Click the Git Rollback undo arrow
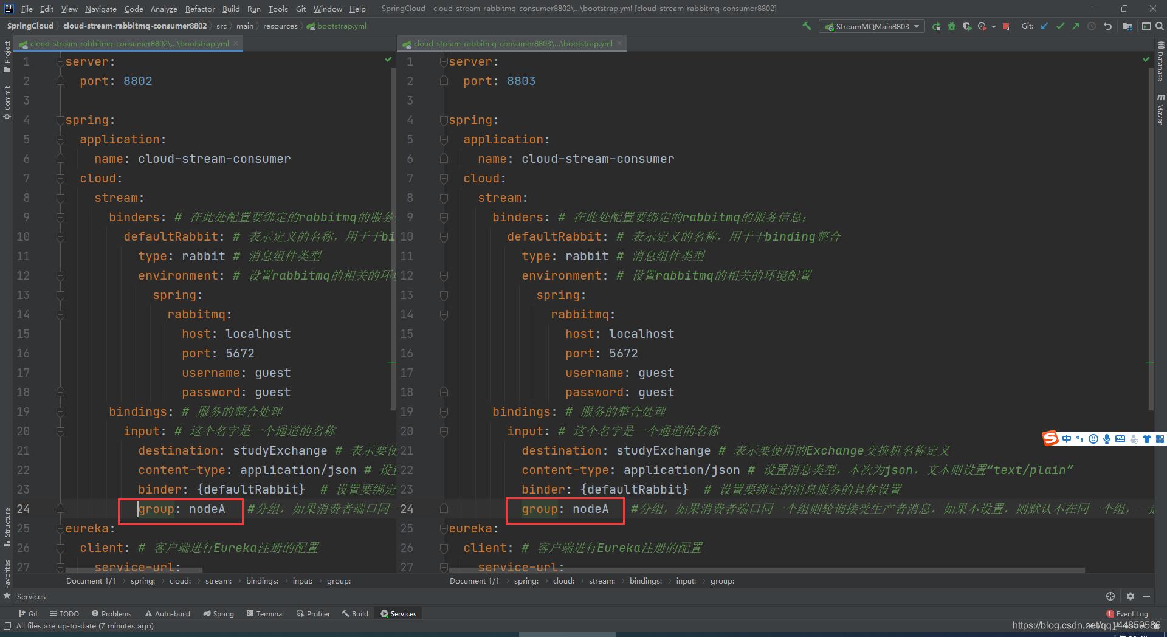The image size is (1167, 637). [1107, 26]
